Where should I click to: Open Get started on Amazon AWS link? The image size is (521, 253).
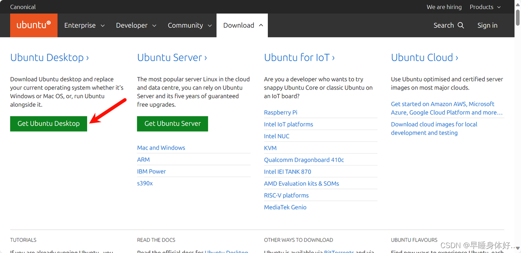point(447,108)
